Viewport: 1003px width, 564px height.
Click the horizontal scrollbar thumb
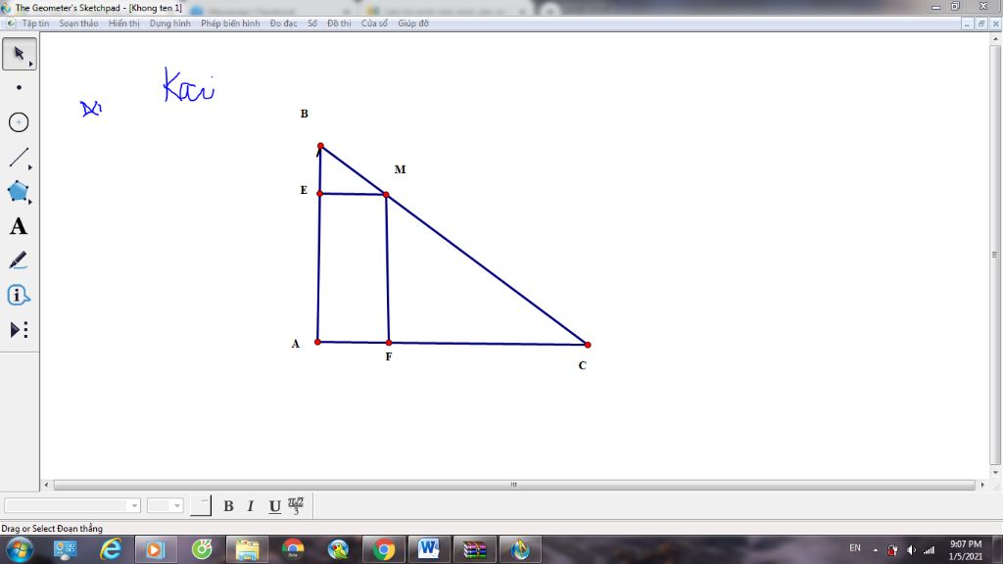click(513, 486)
